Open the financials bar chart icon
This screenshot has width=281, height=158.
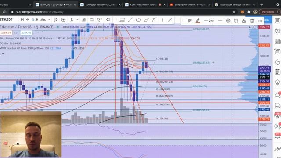point(83,19)
